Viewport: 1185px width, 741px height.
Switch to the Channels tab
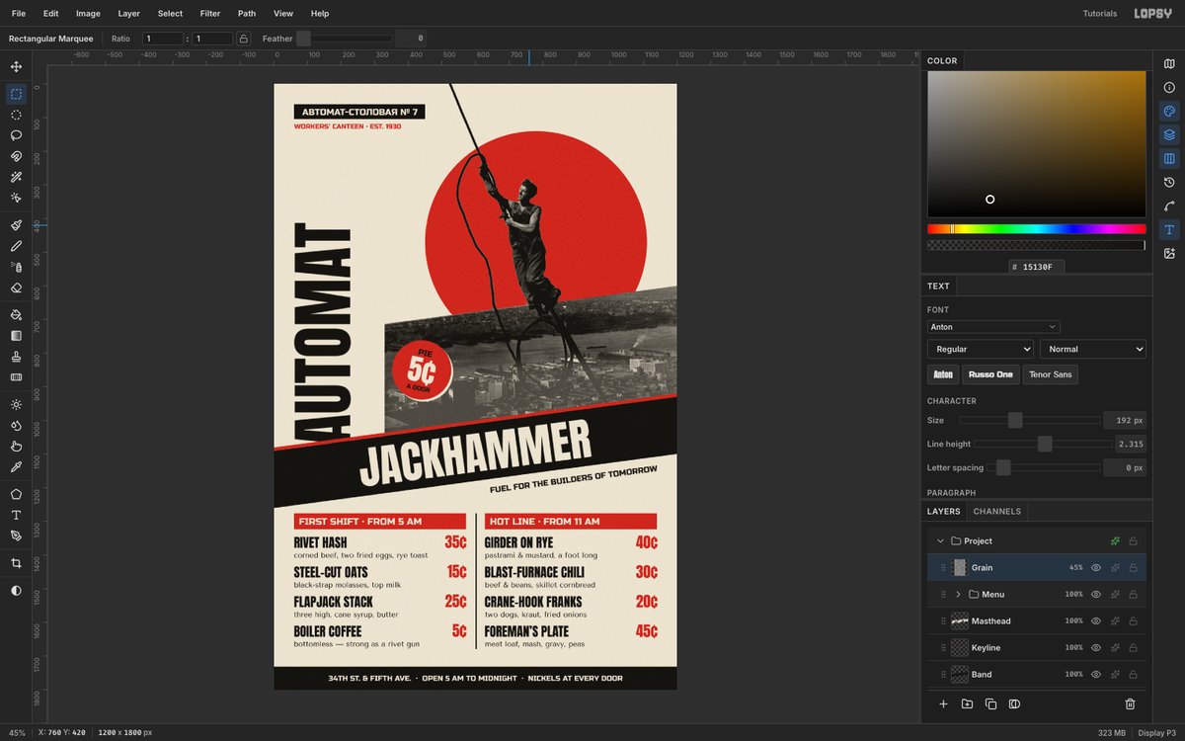997,512
